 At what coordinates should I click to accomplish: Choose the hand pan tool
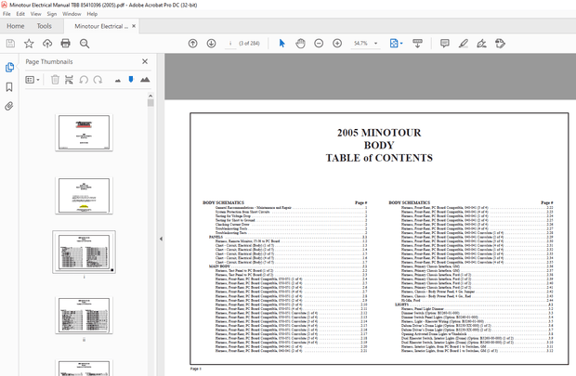tap(300, 44)
